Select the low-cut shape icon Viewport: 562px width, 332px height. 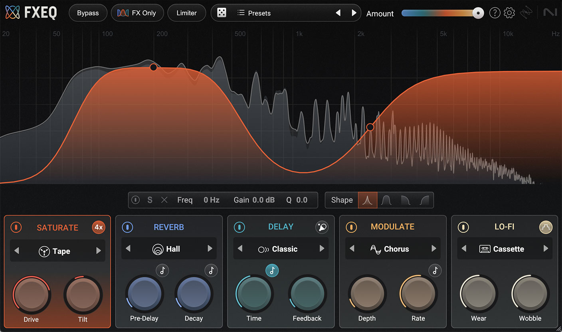tap(424, 200)
